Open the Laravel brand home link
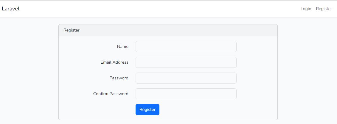 point(10,9)
